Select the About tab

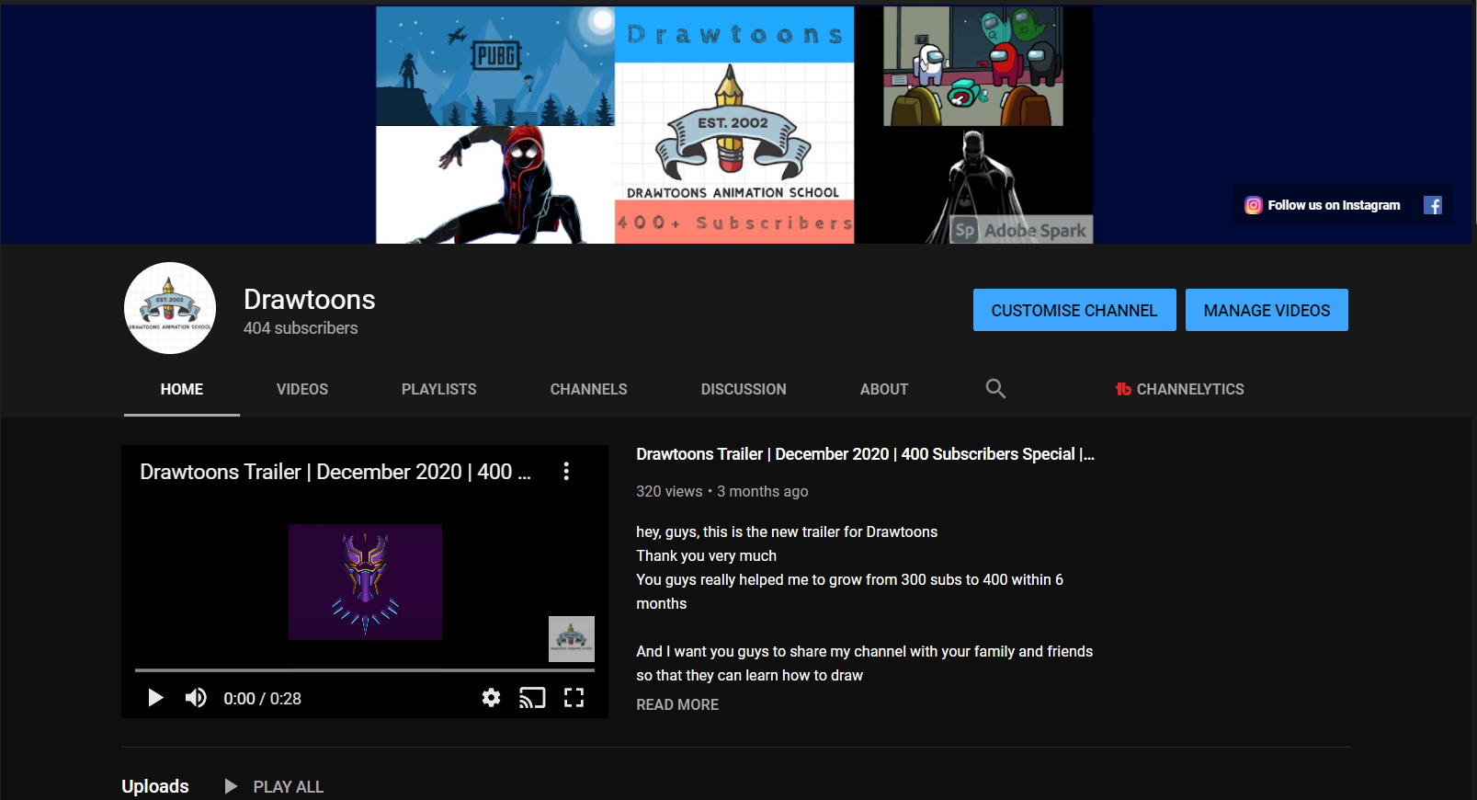[x=884, y=389]
